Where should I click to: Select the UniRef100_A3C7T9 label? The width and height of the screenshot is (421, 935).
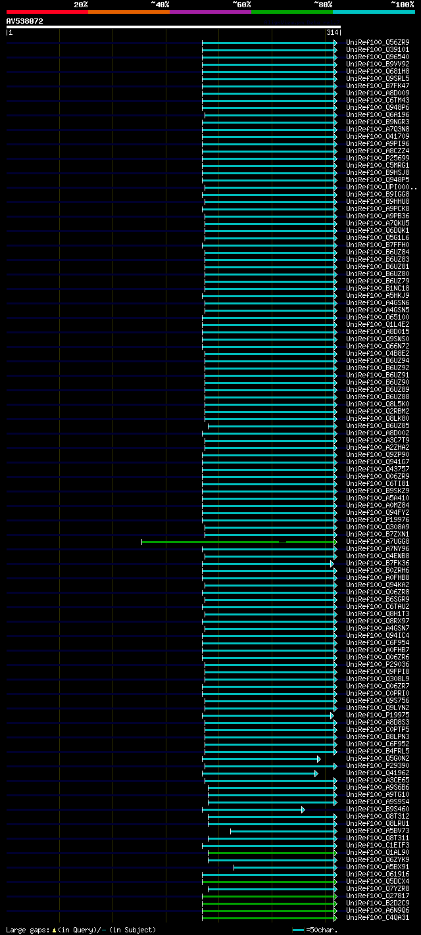378,440
